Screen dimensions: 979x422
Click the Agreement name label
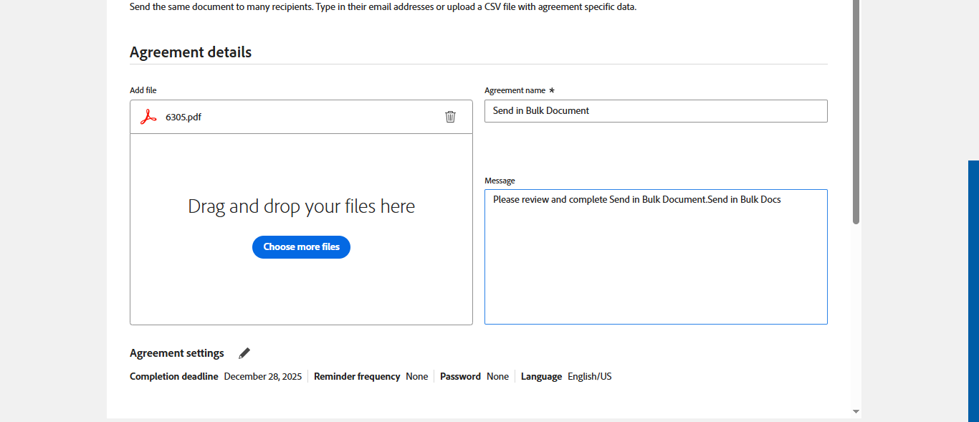tap(515, 90)
